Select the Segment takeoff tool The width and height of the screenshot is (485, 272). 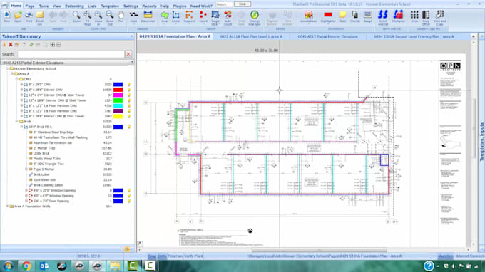189,15
